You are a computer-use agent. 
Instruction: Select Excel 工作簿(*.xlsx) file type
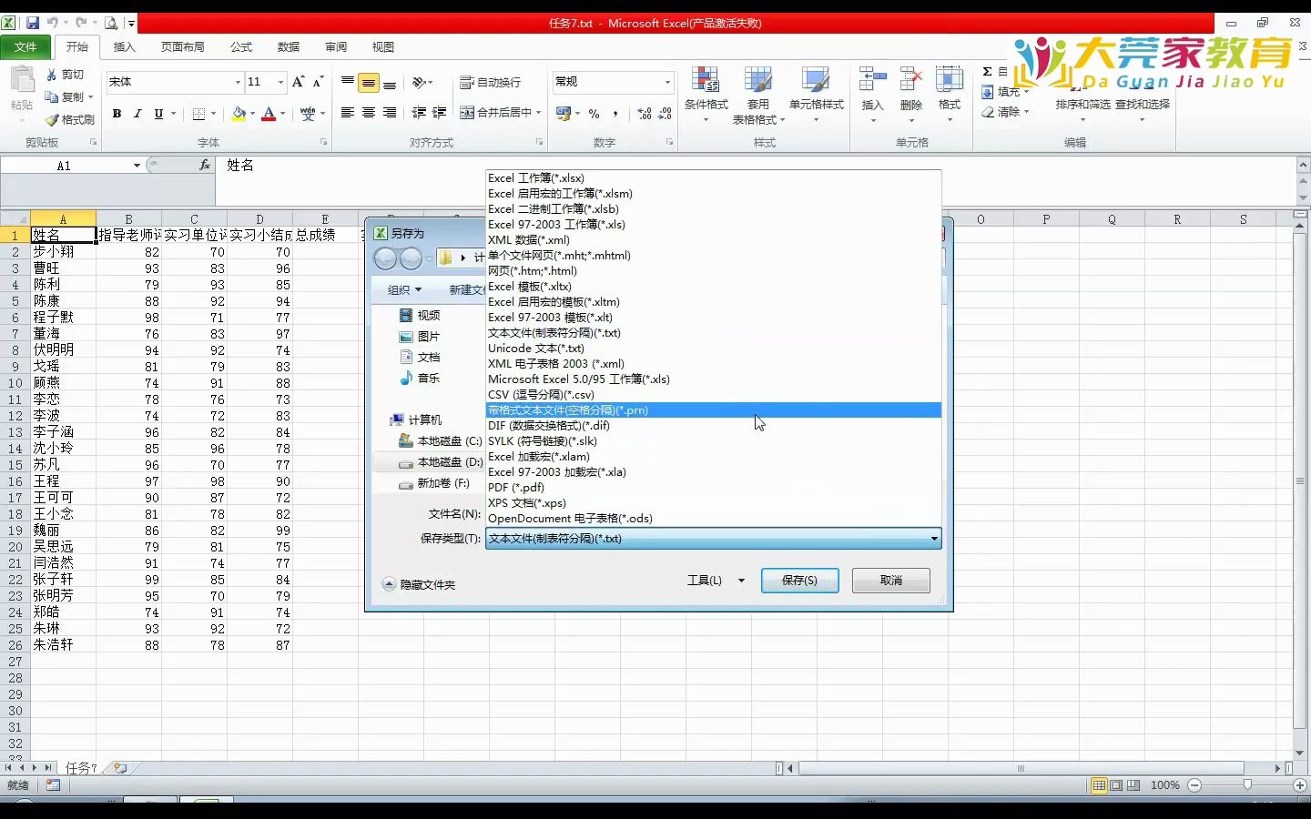point(713,178)
